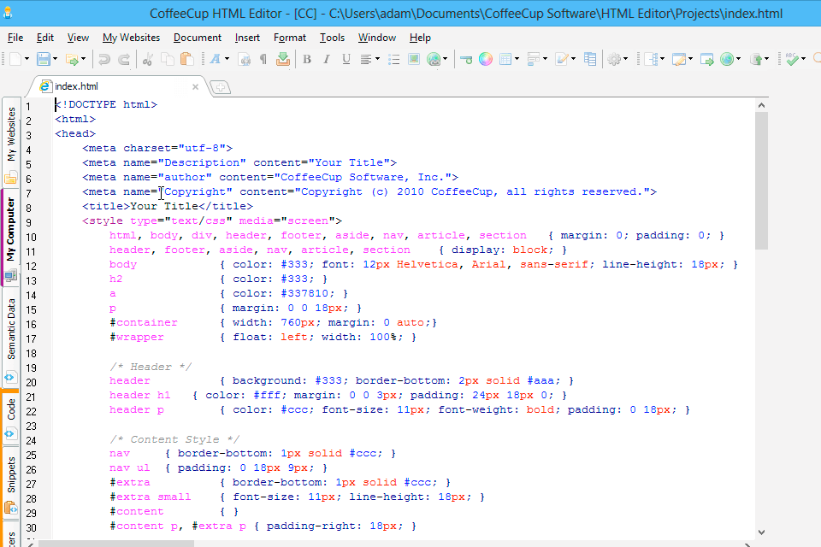Click the vertical scrollbar down arrow

761,532
